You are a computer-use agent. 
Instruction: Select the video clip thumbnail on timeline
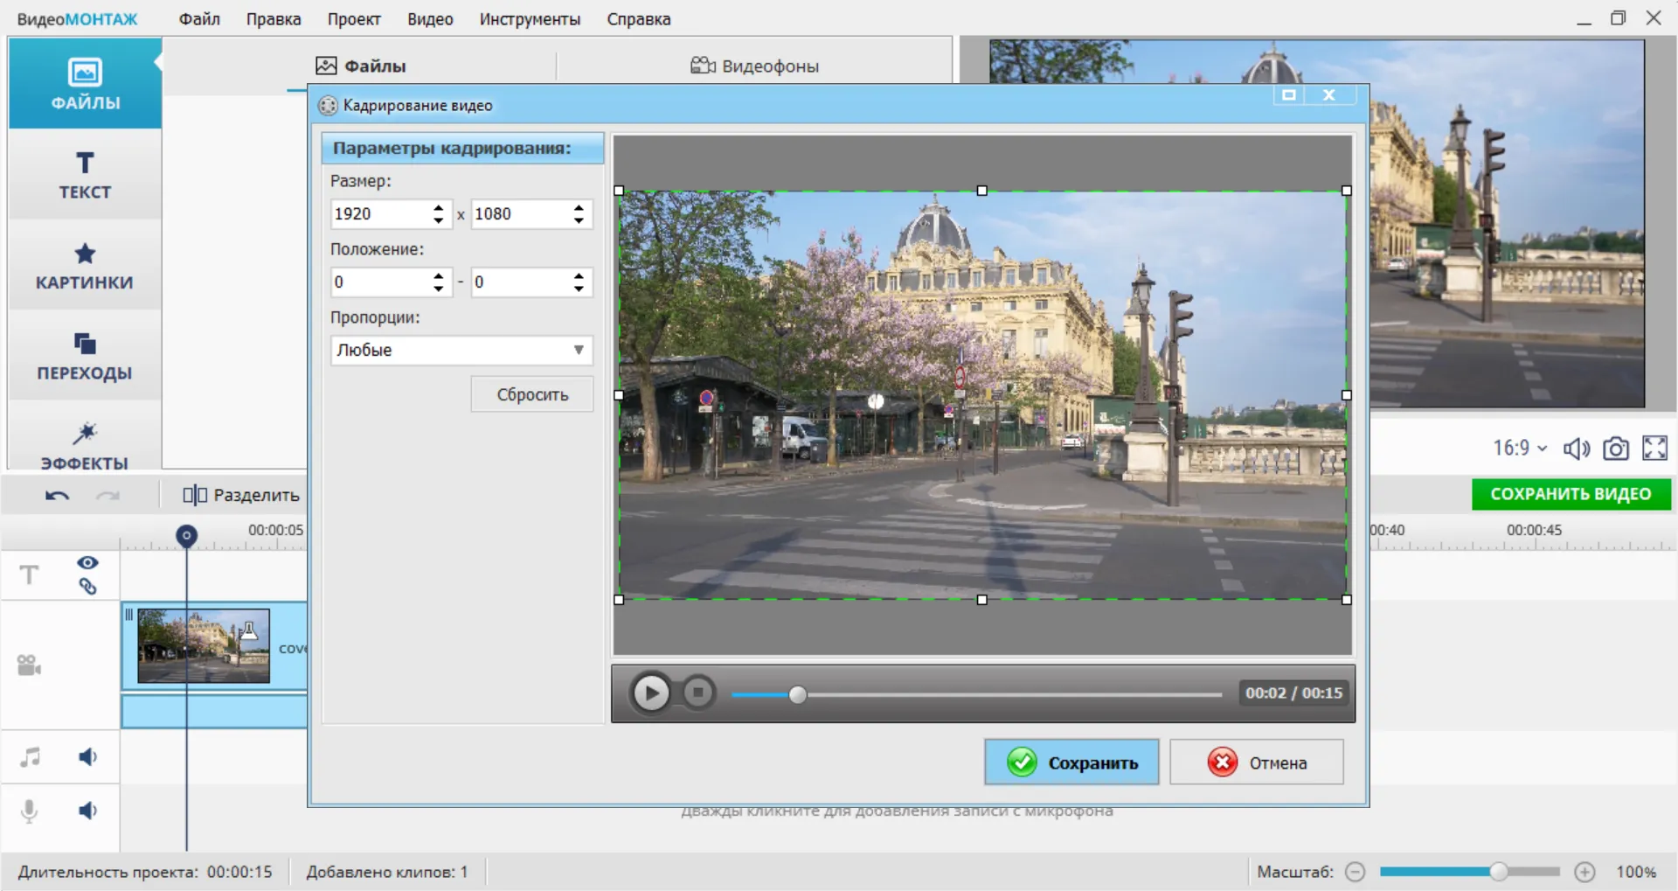pyautogui.click(x=204, y=646)
